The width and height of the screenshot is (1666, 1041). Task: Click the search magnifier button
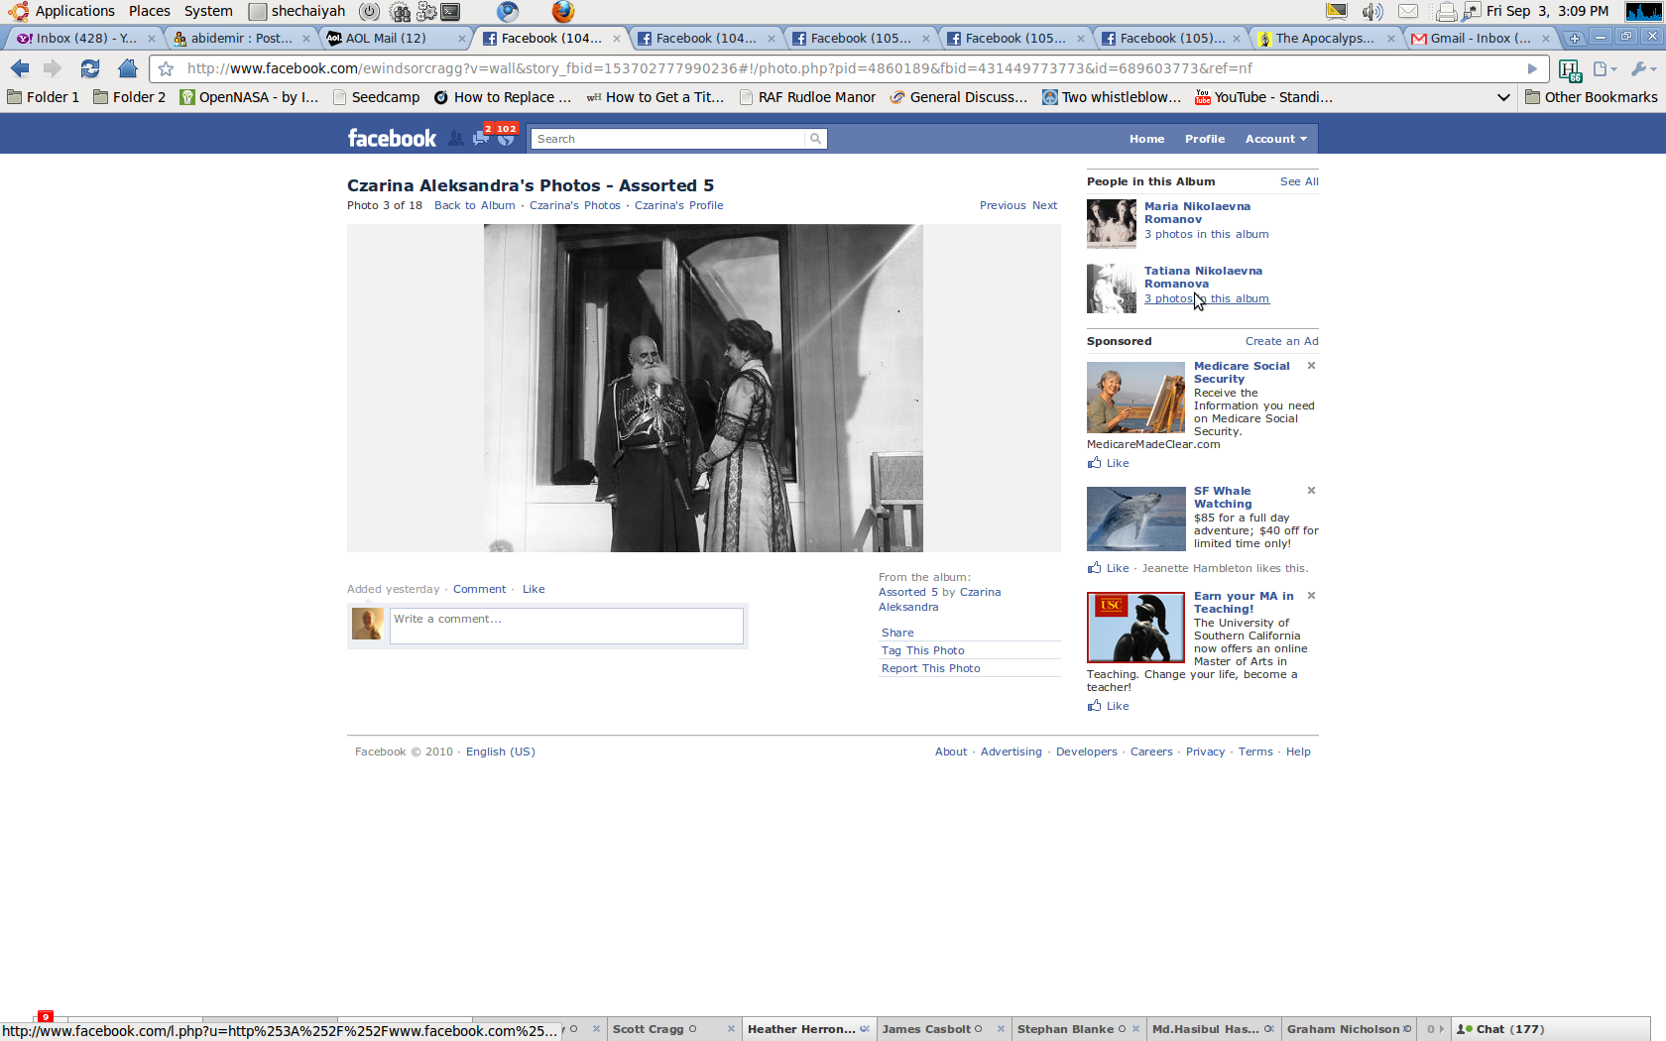pos(815,139)
